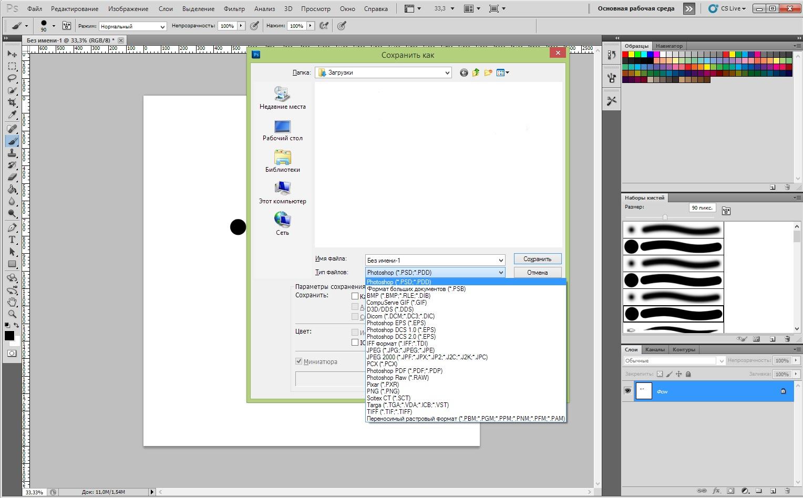Select the Spot Healing Brush tool
The image size is (803, 498).
click(x=12, y=129)
